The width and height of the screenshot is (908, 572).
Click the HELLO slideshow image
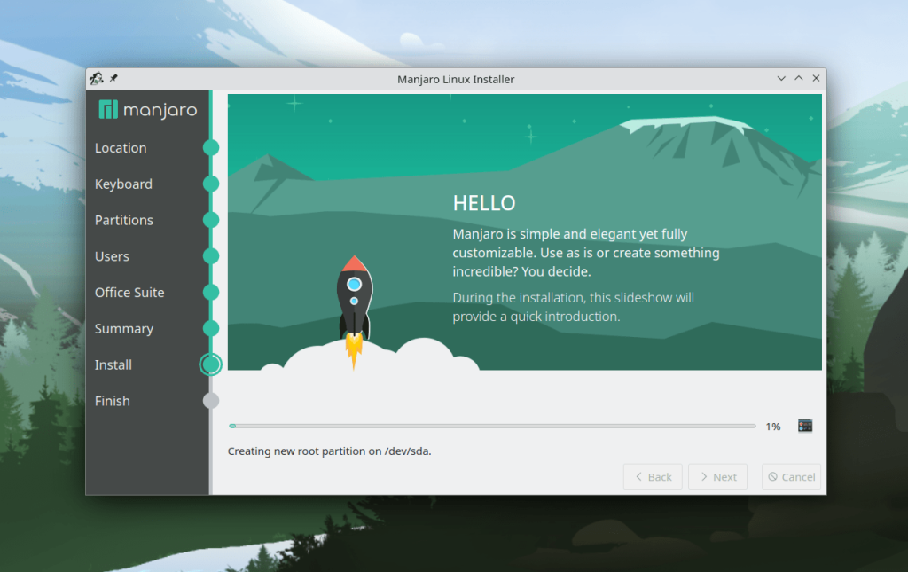click(x=525, y=231)
